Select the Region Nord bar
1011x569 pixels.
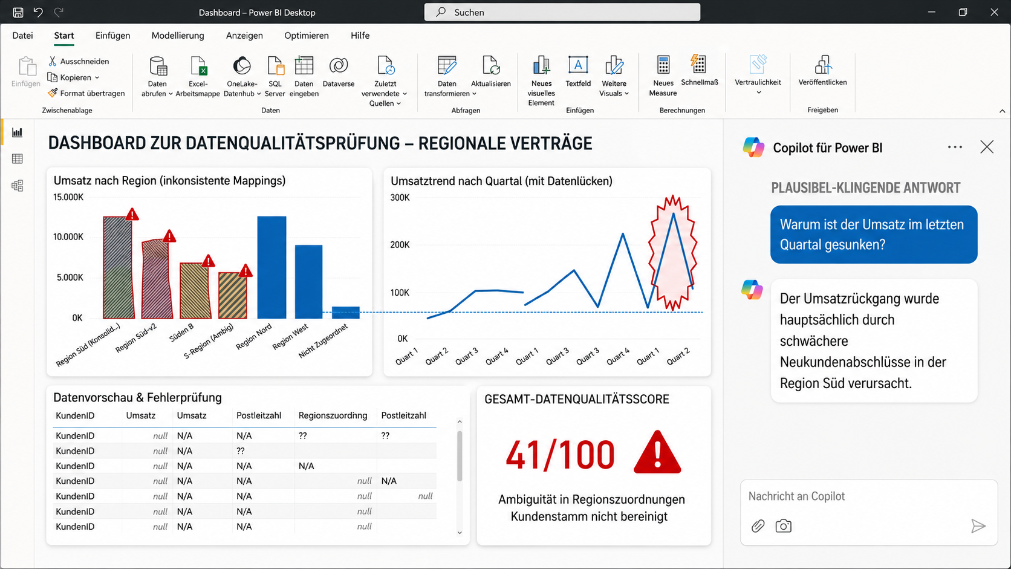click(271, 267)
